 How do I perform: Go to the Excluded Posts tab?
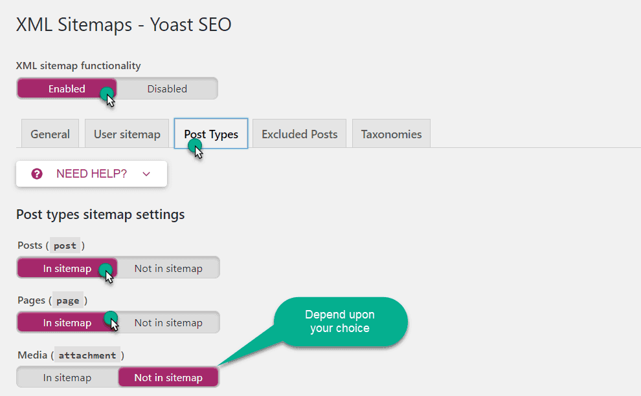click(299, 134)
